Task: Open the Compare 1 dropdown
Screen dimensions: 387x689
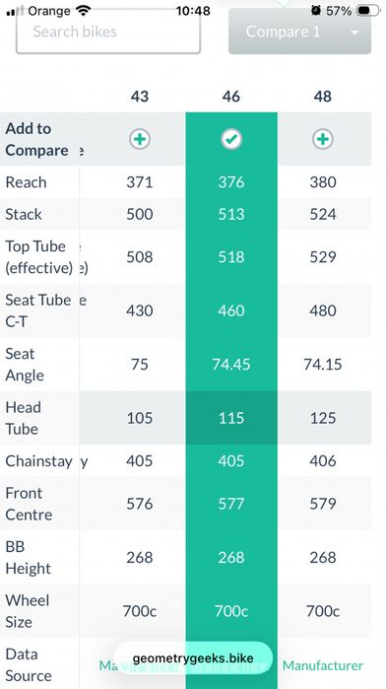Action: [299, 33]
